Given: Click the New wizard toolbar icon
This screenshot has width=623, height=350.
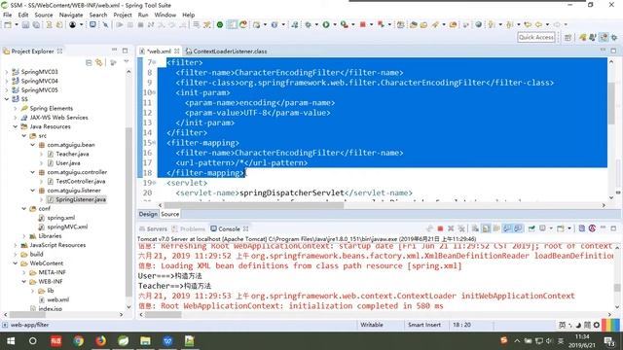Looking at the screenshot, I should (x=8, y=24).
